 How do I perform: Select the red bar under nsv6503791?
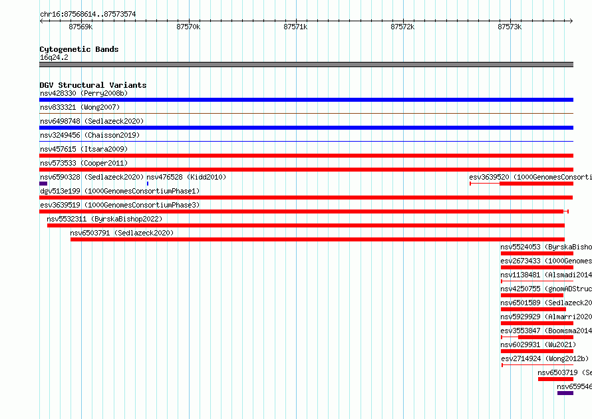tap(317, 239)
